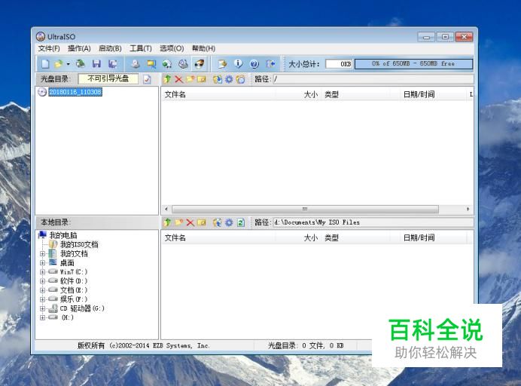Click the 大小总计 size value field
Screen dimensions: 521x386
pos(339,64)
